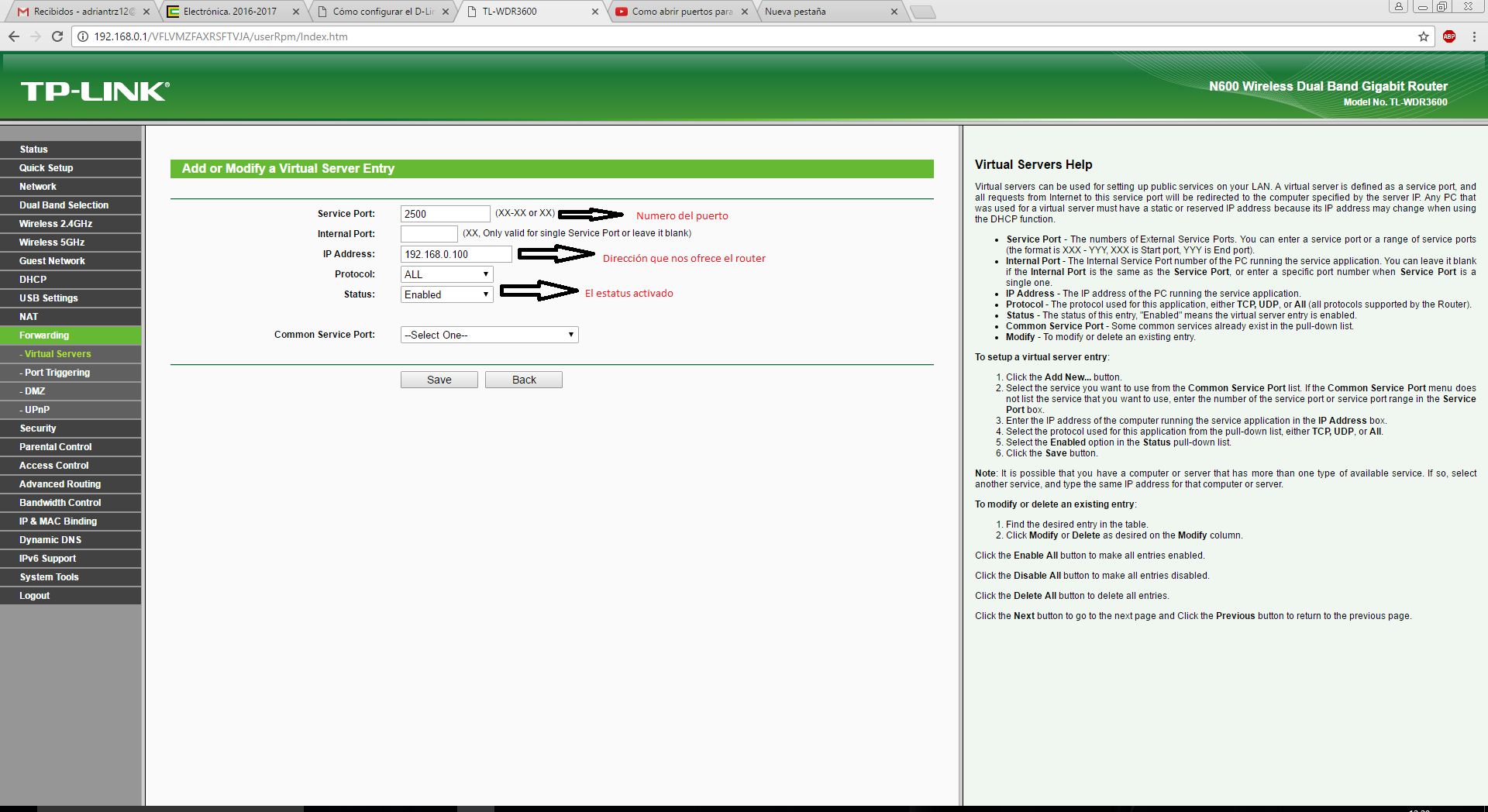Open the Protocol dropdown
This screenshot has width=1488, height=812.
(446, 274)
